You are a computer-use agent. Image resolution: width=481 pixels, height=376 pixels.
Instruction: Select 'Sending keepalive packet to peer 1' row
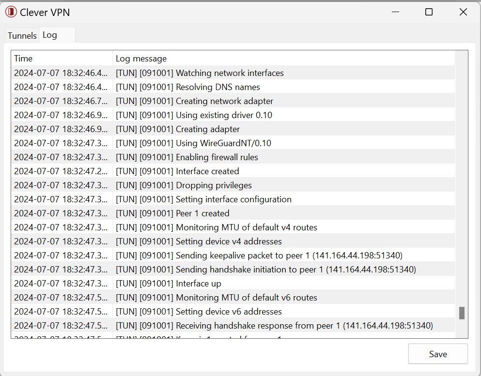(x=233, y=256)
